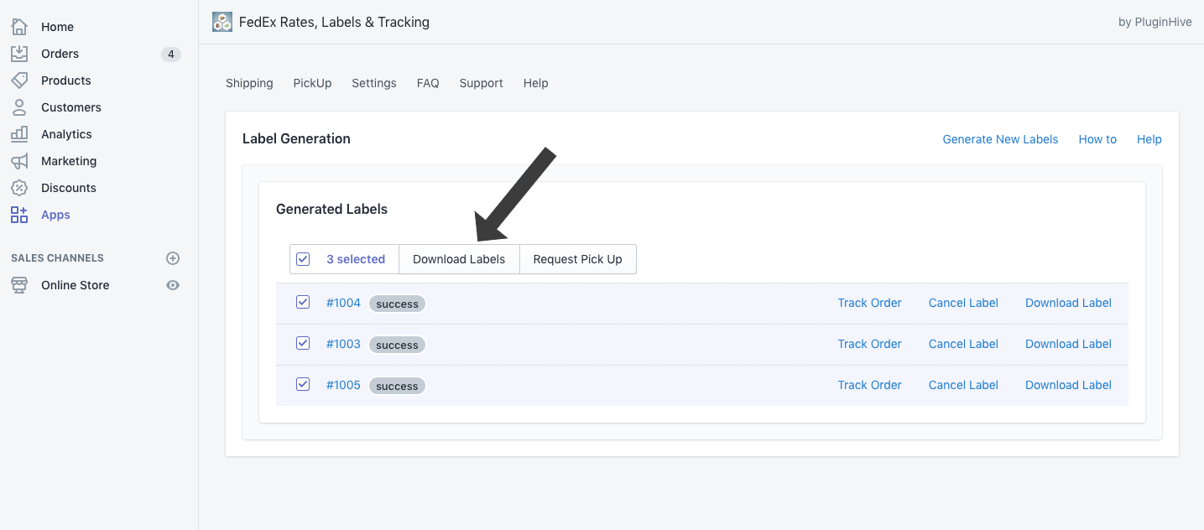Click the success badge for #1005
Screen dimensions: 1204x530
[397, 386]
